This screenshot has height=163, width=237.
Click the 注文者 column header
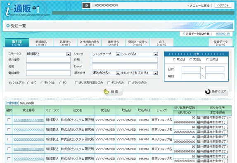coord(77,110)
